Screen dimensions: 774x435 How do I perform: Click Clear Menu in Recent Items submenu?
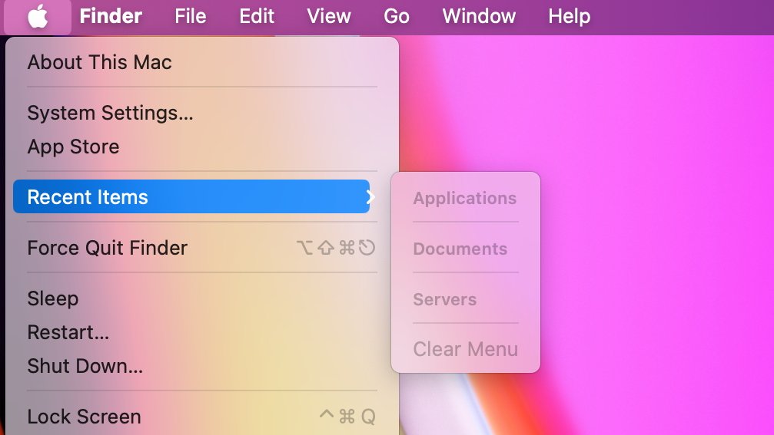tap(466, 349)
